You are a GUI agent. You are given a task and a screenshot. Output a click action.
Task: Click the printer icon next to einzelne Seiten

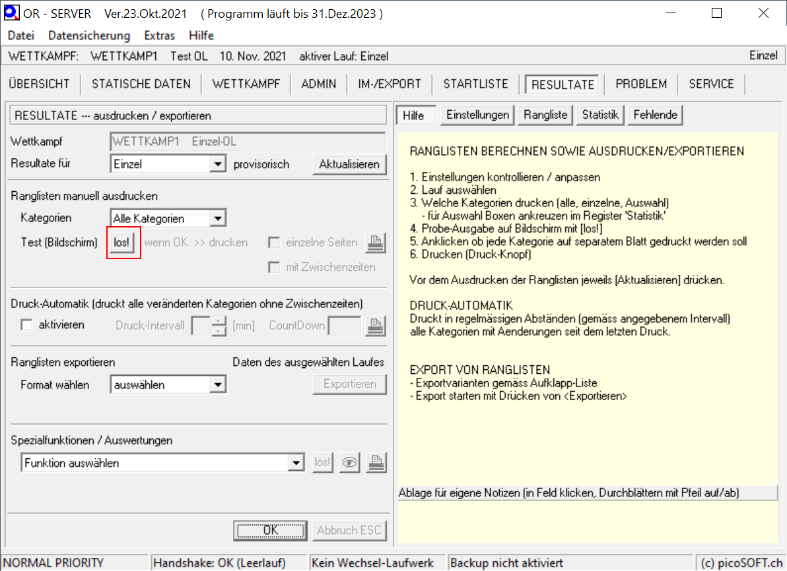tap(375, 243)
